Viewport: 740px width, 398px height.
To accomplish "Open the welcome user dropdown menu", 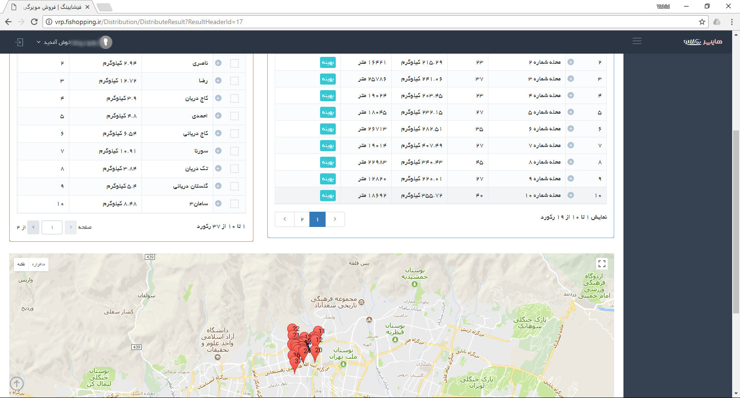I will click(x=53, y=42).
